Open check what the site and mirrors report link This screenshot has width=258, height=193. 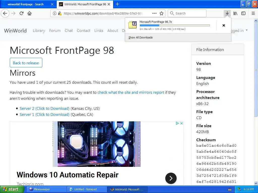coord(131,92)
